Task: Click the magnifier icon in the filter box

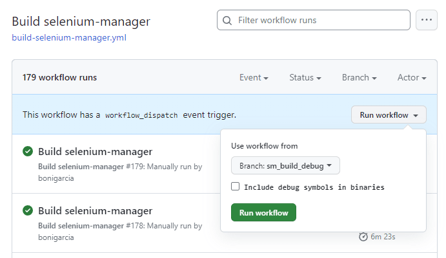Action: click(x=227, y=21)
